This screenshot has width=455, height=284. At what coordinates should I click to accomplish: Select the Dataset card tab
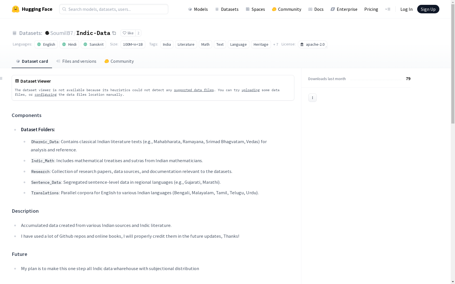click(32, 61)
